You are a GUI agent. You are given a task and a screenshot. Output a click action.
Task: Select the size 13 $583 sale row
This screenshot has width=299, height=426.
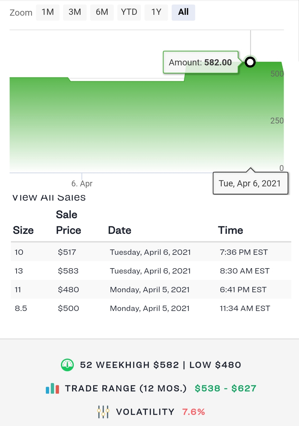point(151,271)
